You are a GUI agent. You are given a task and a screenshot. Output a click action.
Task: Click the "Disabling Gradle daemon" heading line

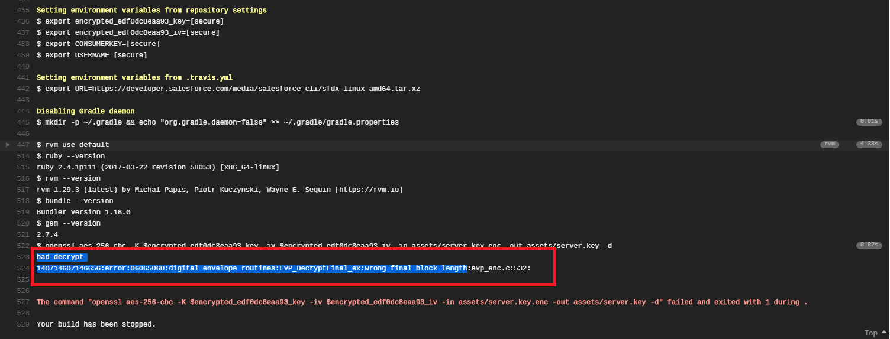[85, 111]
